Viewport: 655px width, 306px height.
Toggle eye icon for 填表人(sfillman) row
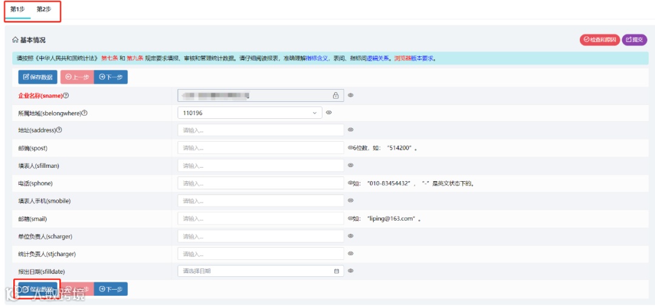coord(351,165)
